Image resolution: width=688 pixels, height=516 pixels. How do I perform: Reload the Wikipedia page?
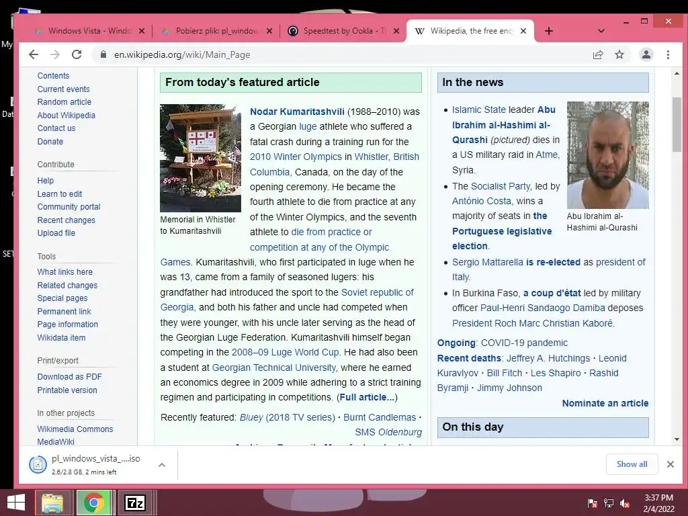coord(77,54)
